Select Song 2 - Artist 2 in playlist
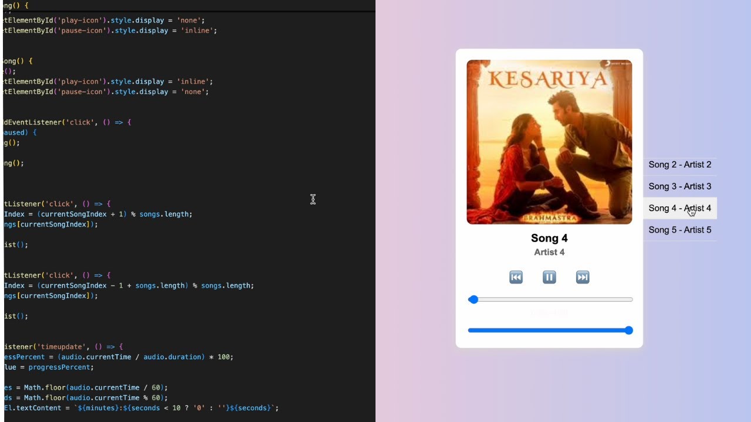 679,165
